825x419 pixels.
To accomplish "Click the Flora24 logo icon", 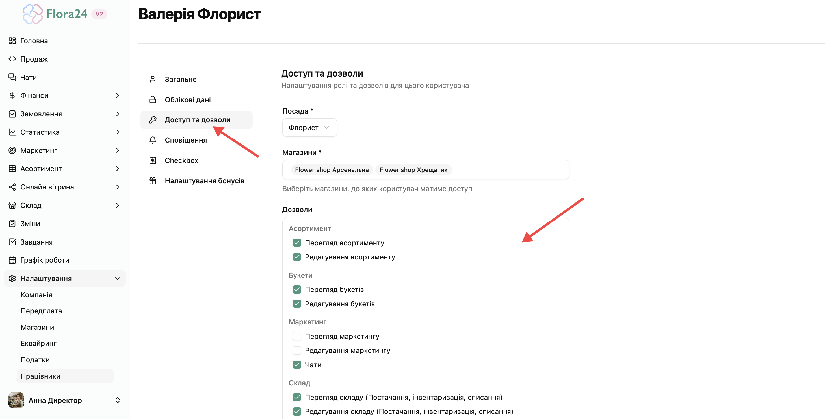I will 33,14.
